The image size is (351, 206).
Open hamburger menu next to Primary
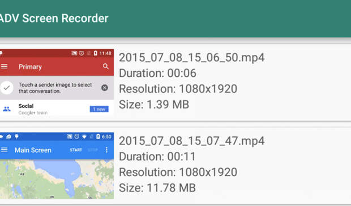(x=4, y=66)
